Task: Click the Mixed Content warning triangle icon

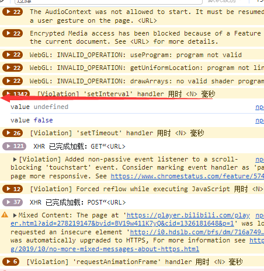Action: 5,215
